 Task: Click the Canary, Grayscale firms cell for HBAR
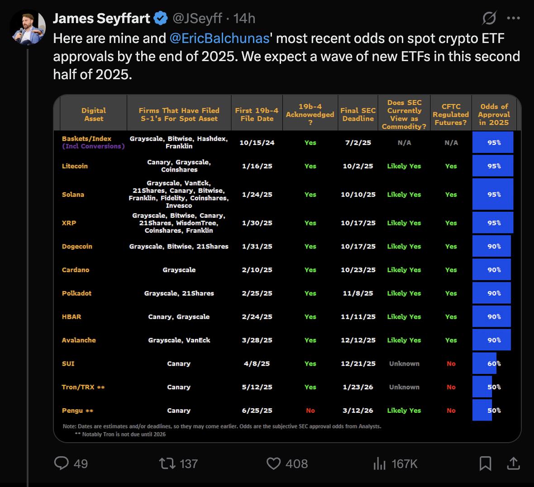pyautogui.click(x=179, y=317)
